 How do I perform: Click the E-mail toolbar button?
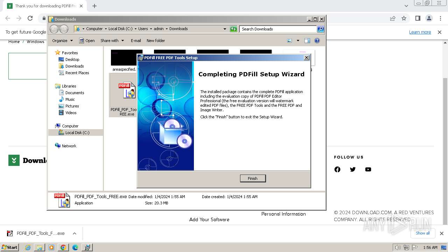[136, 41]
